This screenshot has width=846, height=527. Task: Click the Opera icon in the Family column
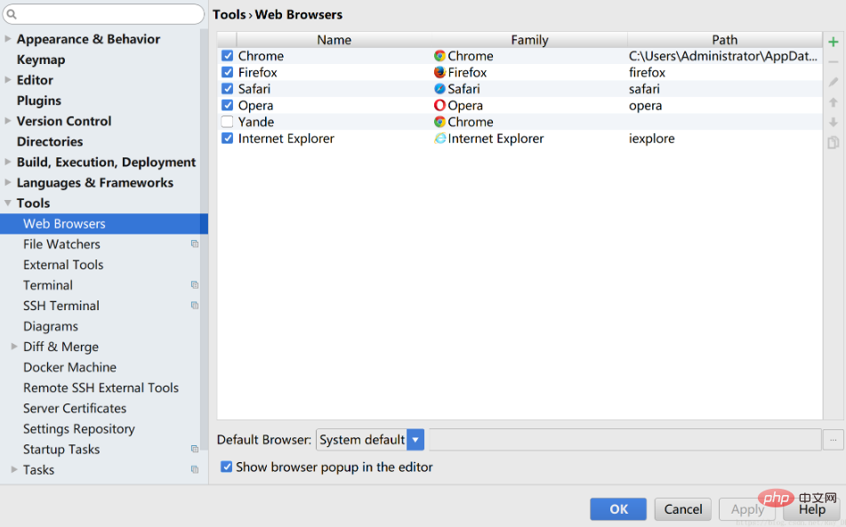439,105
